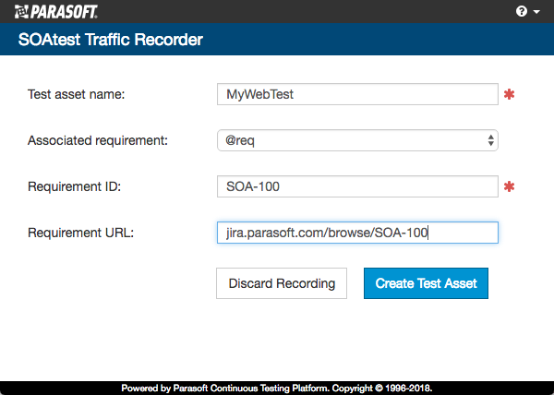
Task: Click the footer Parasoft copyright text
Action: 277,389
